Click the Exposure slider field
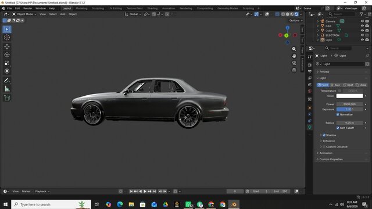372x209 pixels. [349, 110]
